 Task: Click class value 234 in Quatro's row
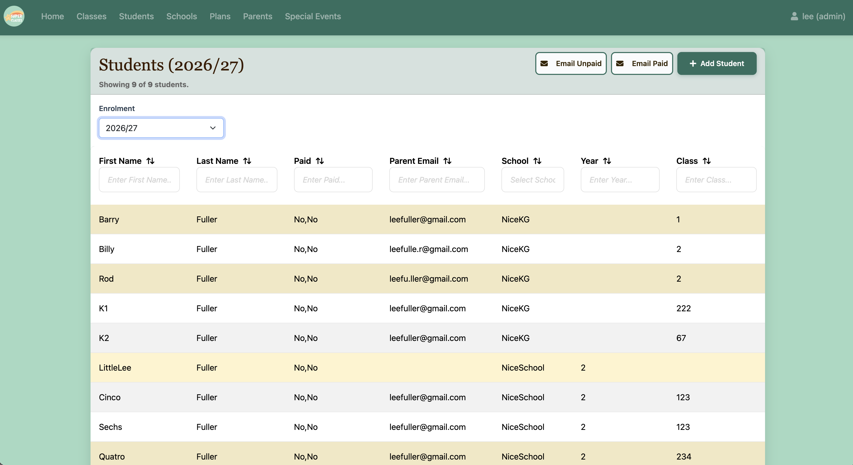(x=683, y=457)
